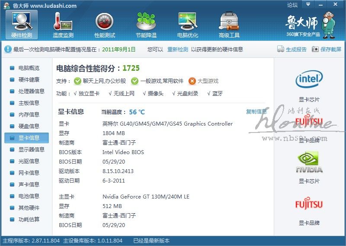This screenshot has width=346, height=246.
Task: Select 主板信息 in the sidebar
Action: pos(29,103)
